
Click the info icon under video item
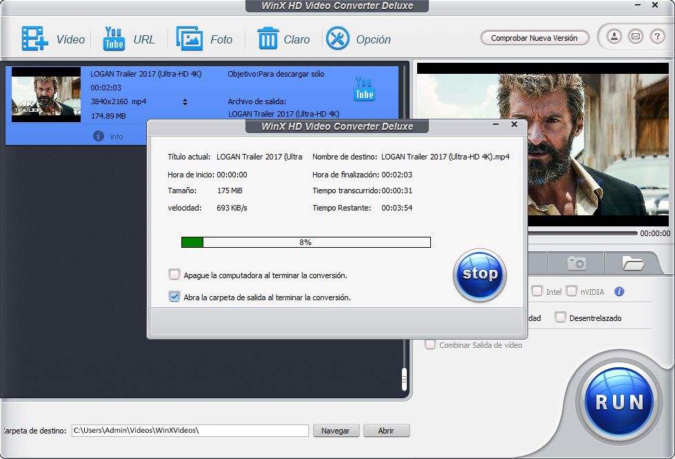pos(99,136)
